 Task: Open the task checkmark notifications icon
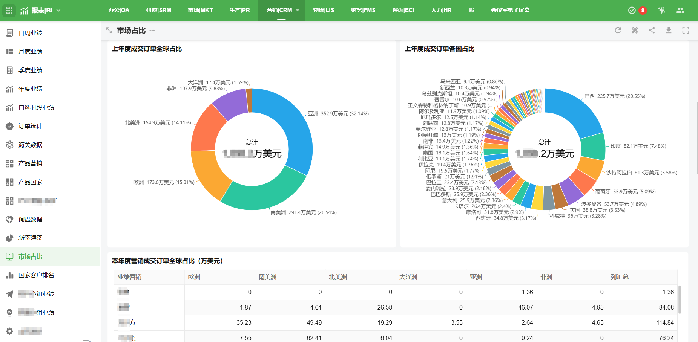(x=632, y=10)
